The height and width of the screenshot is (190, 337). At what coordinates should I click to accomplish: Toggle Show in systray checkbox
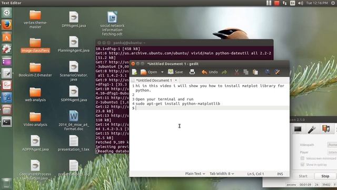click(302, 165)
